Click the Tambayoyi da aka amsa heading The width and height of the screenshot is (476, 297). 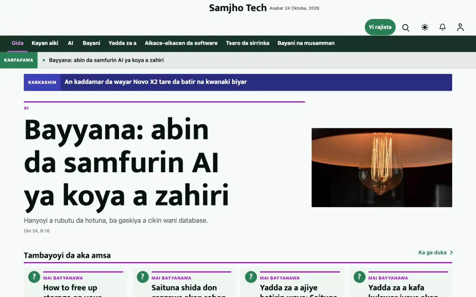pyautogui.click(x=67, y=255)
